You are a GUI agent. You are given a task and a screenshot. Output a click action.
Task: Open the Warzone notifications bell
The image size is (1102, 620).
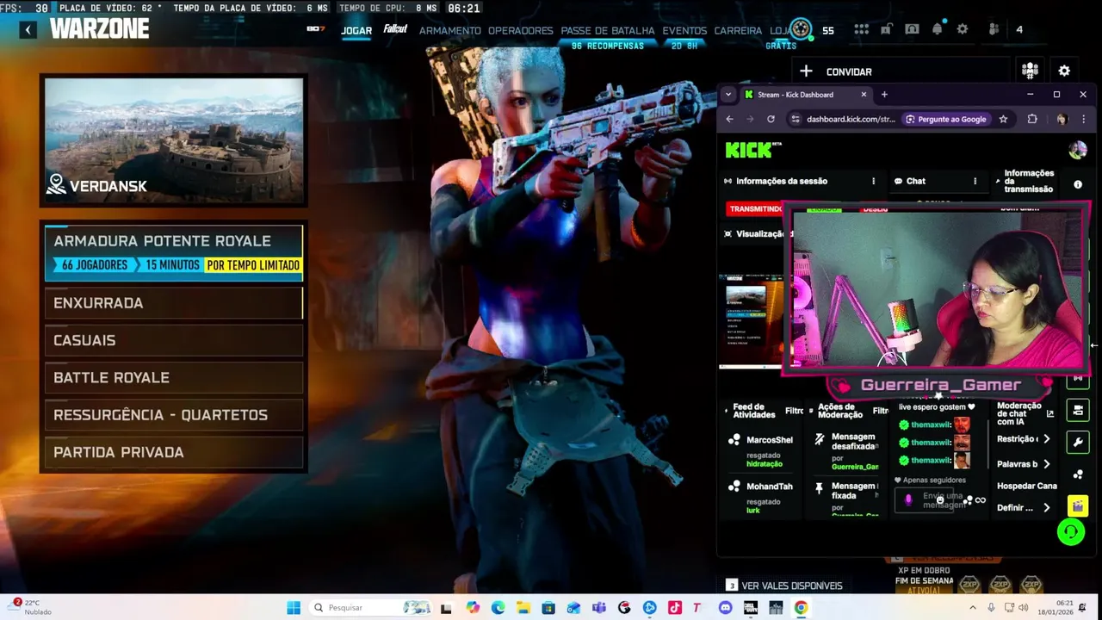coord(938,29)
